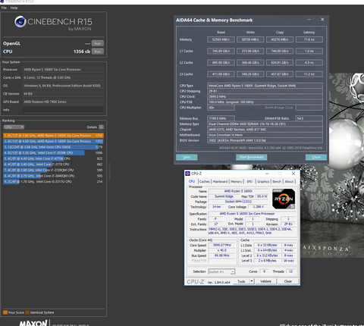This screenshot has width=364, height=326.
Task: Click the Close button at the bottom of CPU-Z
Action: coord(288,281)
